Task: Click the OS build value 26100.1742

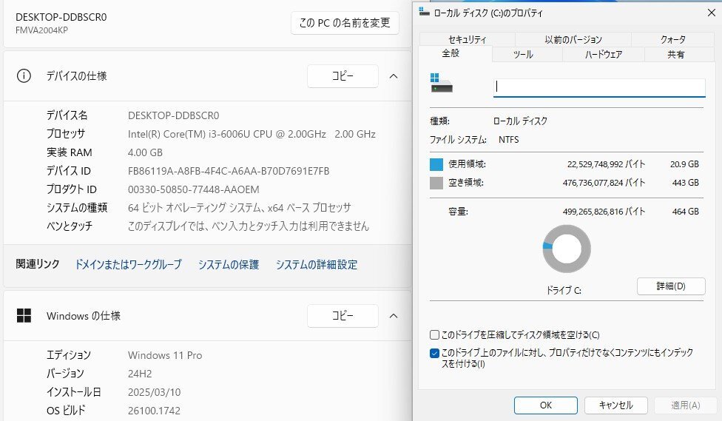Action: tap(155, 411)
